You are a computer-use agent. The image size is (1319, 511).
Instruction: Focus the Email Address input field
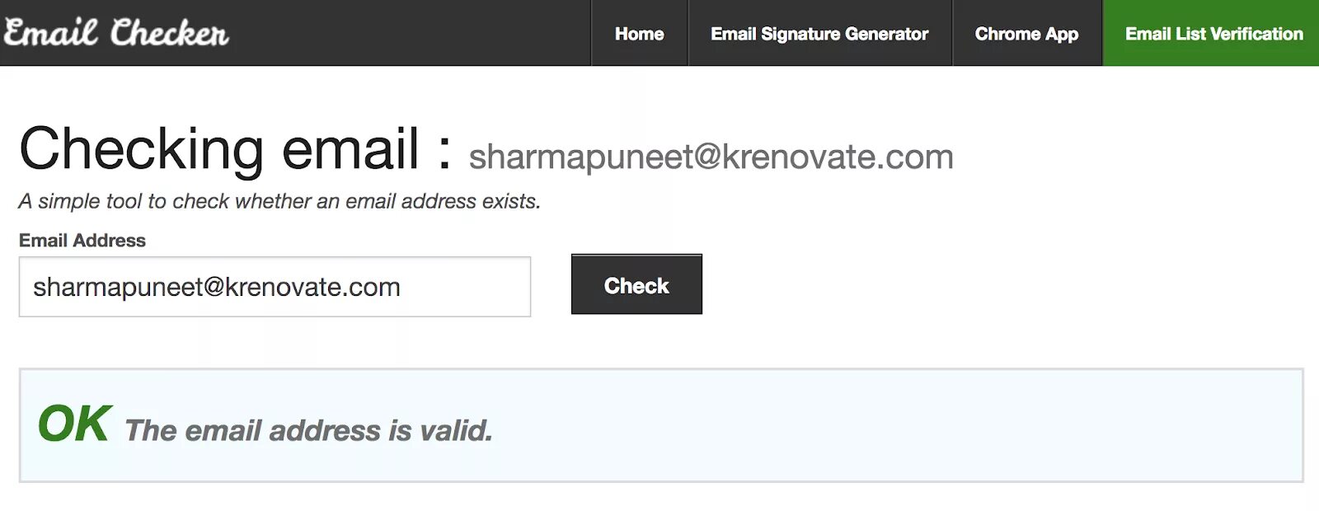(275, 287)
